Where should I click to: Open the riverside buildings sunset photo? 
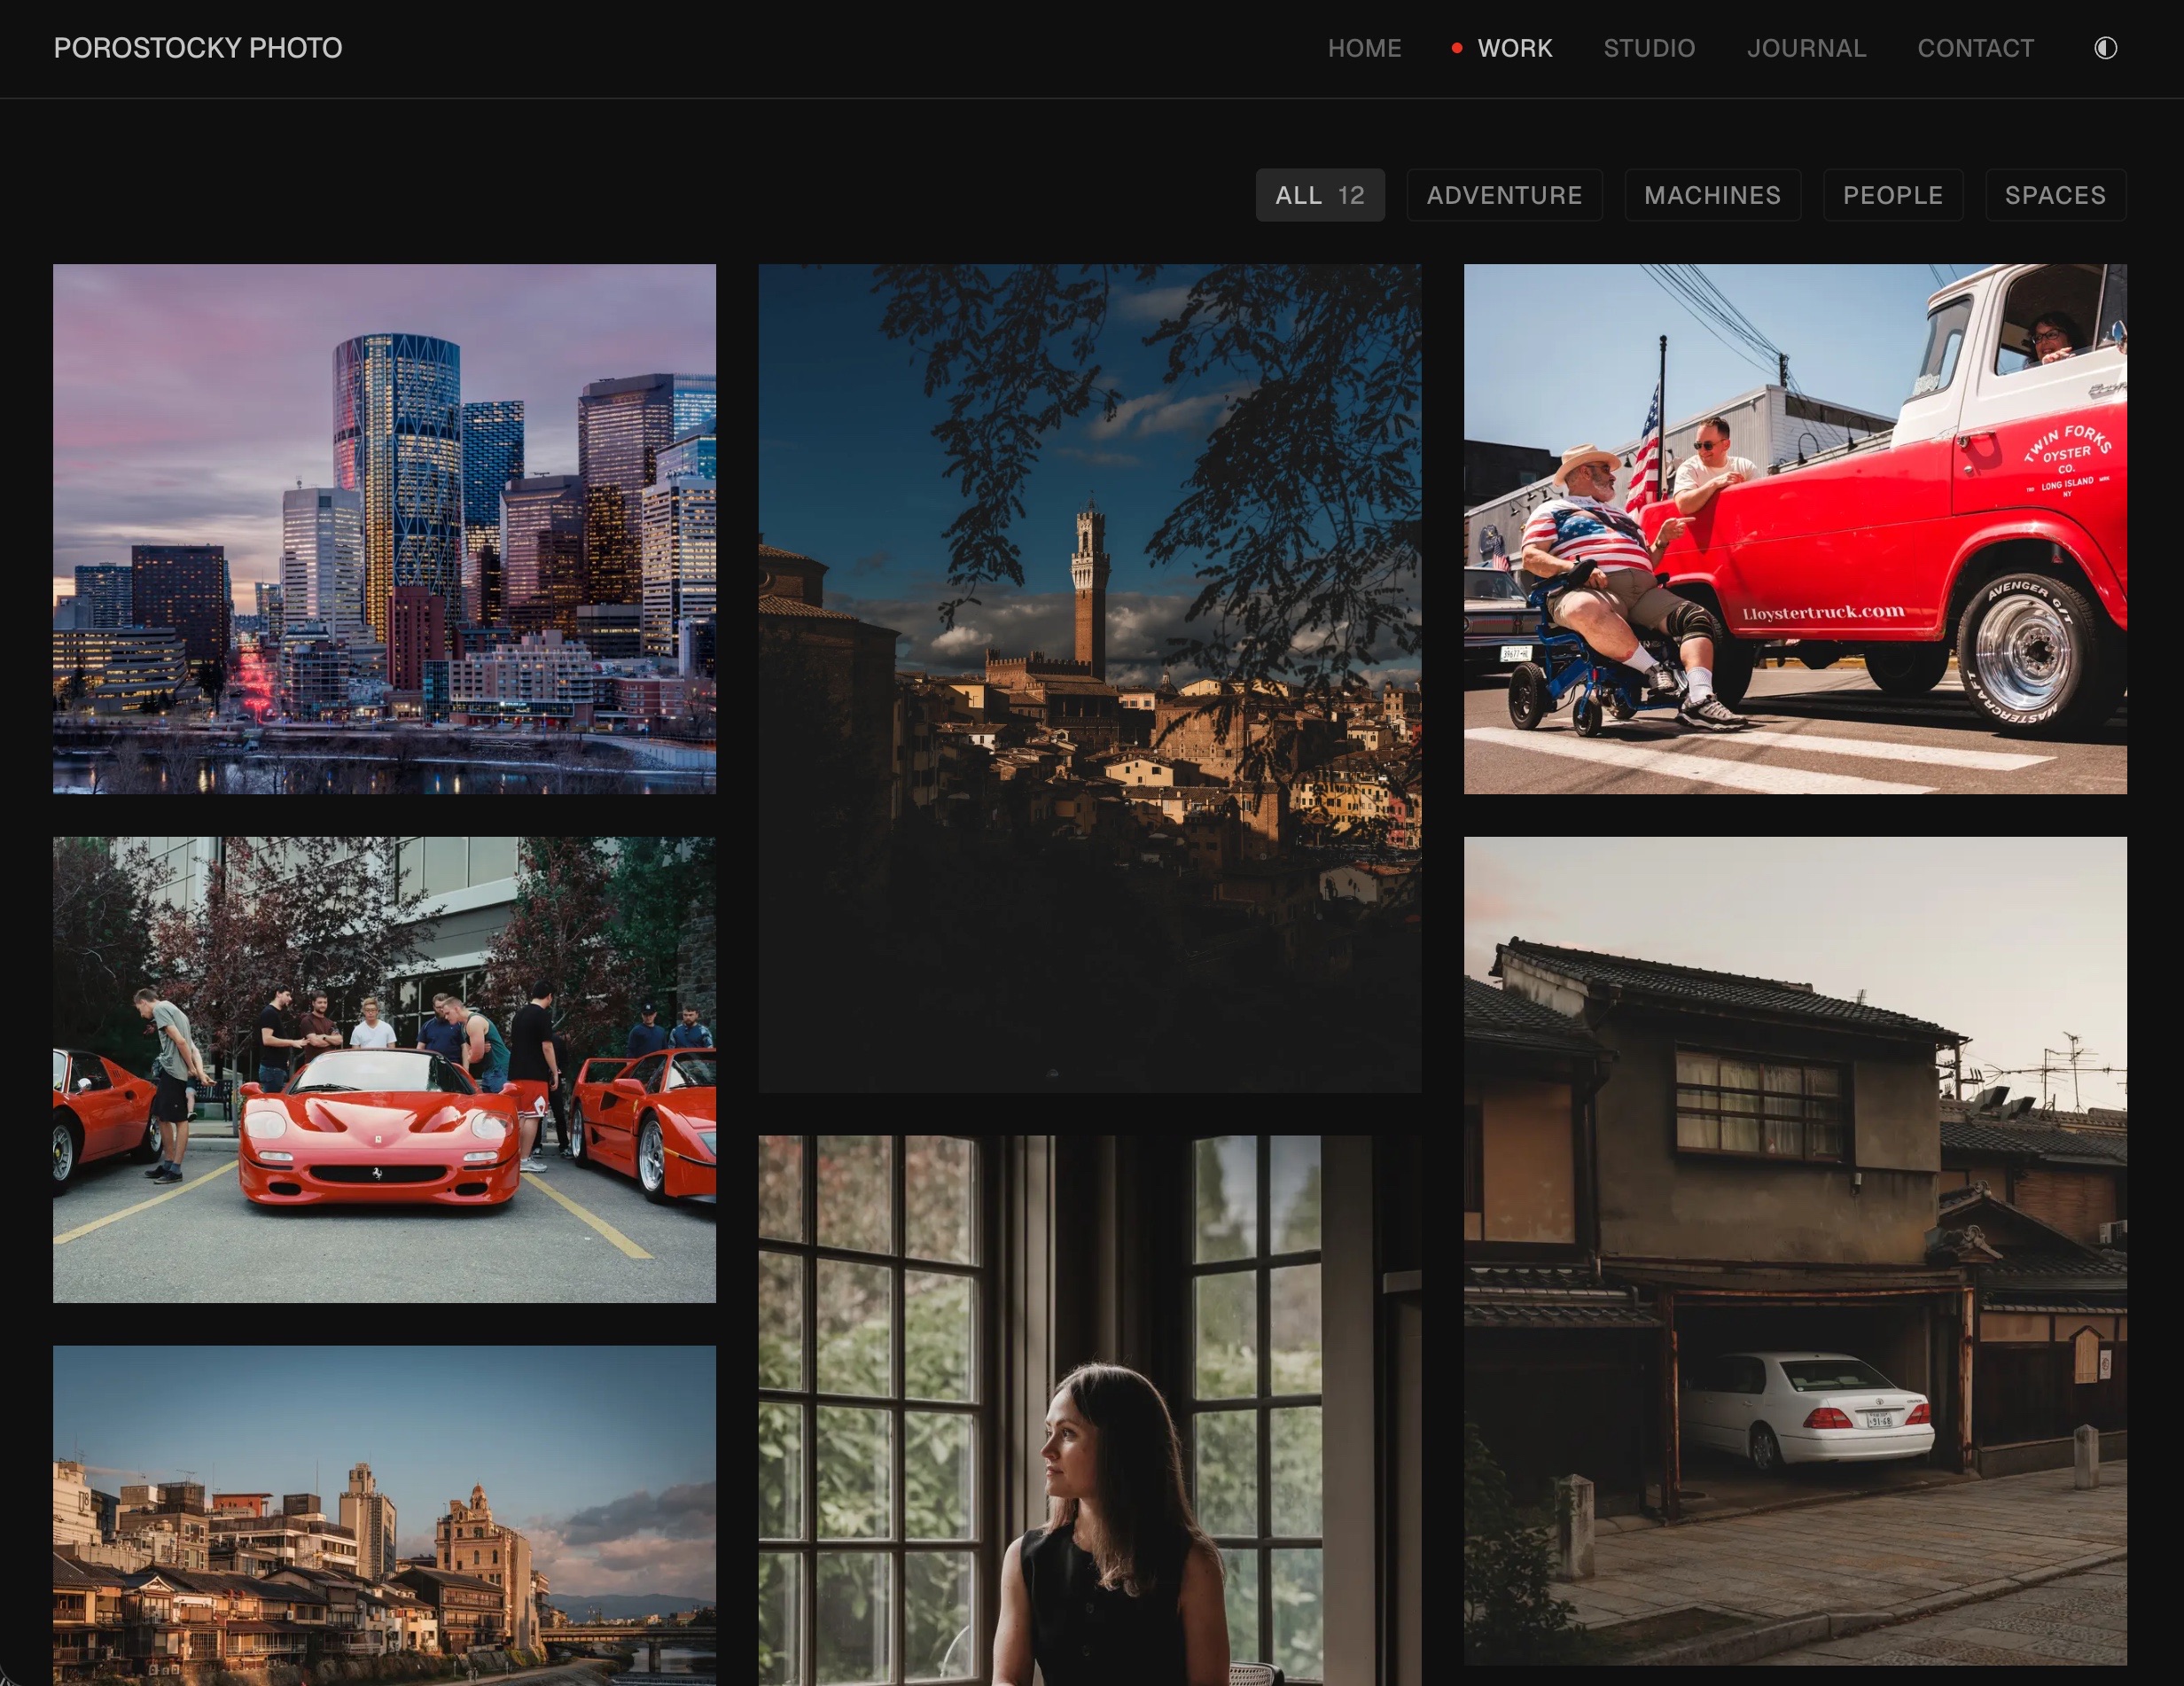[384, 1515]
